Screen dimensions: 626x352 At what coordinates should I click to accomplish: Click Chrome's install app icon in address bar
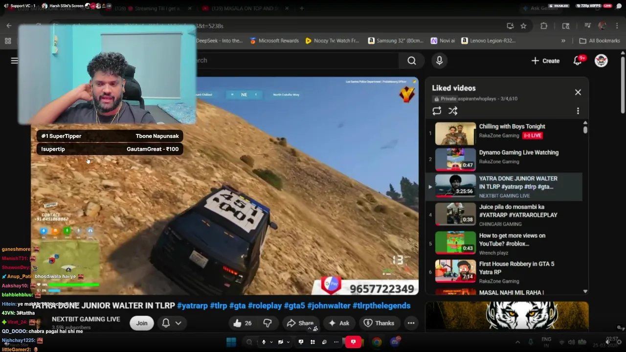point(510,26)
